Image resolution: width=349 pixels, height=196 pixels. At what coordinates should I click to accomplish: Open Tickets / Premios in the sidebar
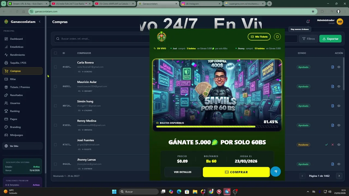(22, 87)
